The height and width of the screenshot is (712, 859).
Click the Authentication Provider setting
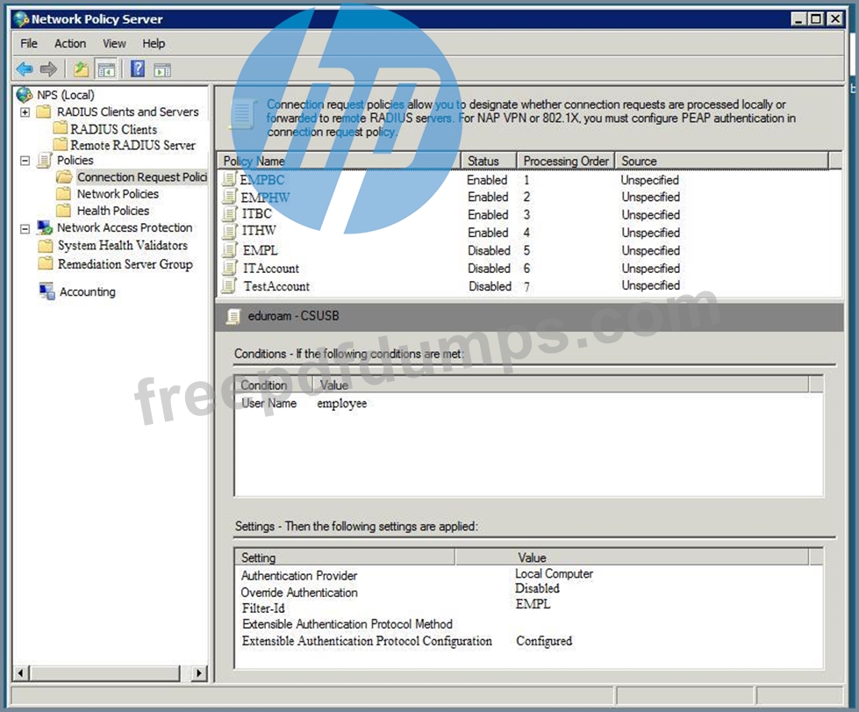pos(299,576)
